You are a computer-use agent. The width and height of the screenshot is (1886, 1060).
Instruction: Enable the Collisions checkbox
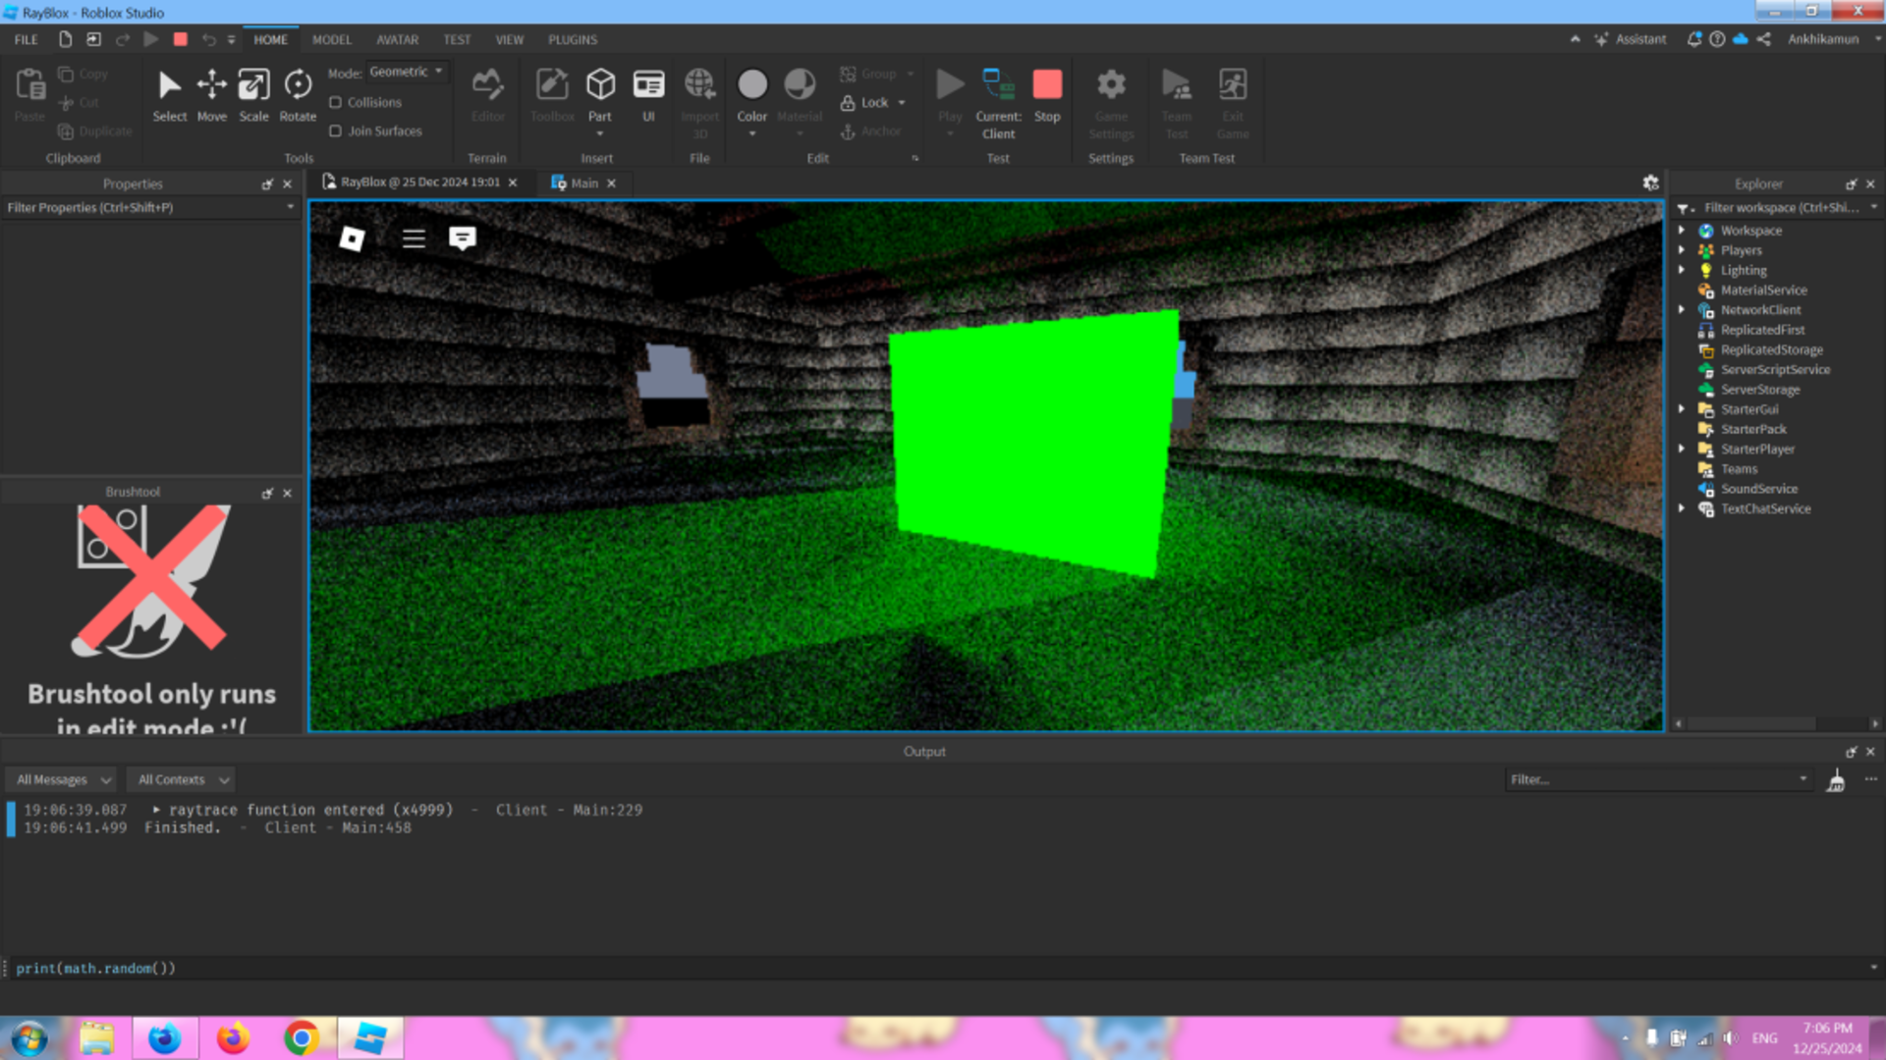pyautogui.click(x=336, y=102)
